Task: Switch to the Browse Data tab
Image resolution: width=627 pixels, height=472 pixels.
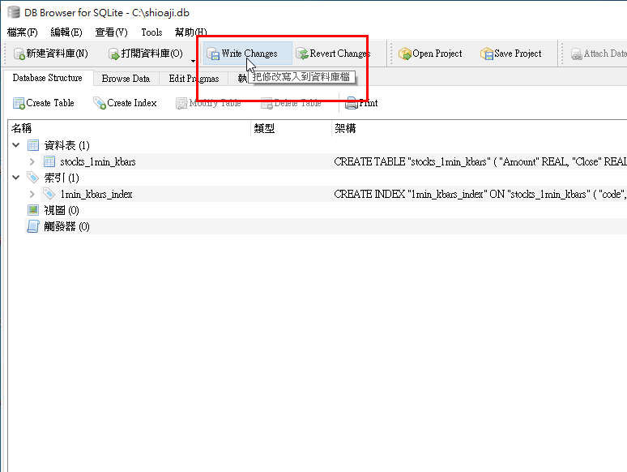Action: 126,79
